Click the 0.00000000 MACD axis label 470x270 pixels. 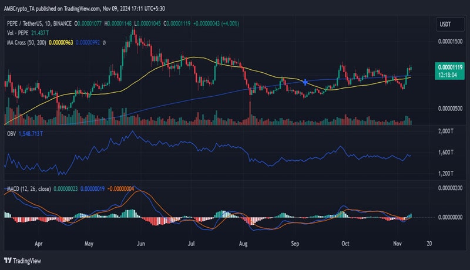pyautogui.click(x=450, y=217)
